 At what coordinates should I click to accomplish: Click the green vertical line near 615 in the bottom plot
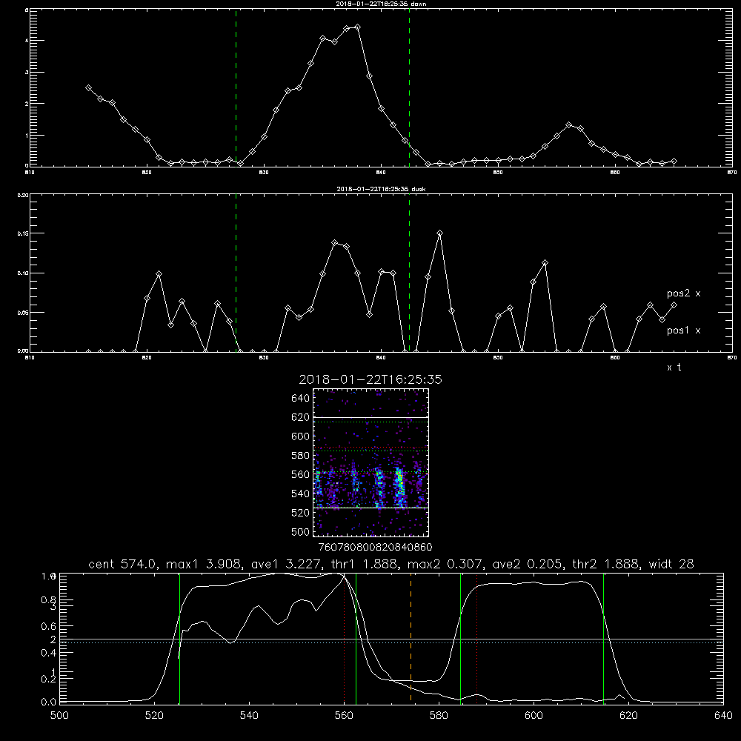click(x=603, y=638)
